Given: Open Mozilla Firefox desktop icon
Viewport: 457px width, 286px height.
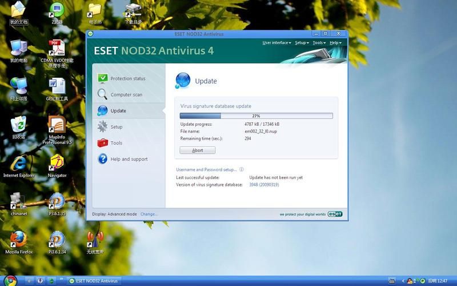Looking at the screenshot, I should point(19,241).
